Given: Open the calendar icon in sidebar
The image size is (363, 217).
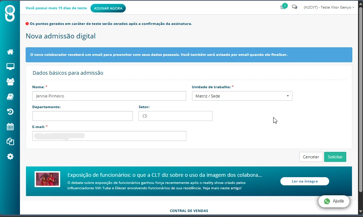Looking at the screenshot, I should 10,127.
